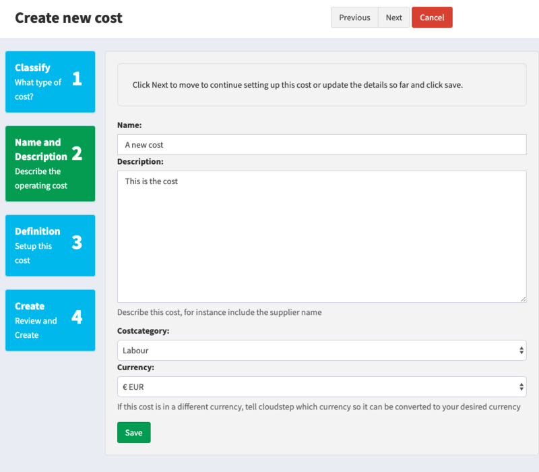
Task: Select the Name and Description step heading
Action: [41, 149]
